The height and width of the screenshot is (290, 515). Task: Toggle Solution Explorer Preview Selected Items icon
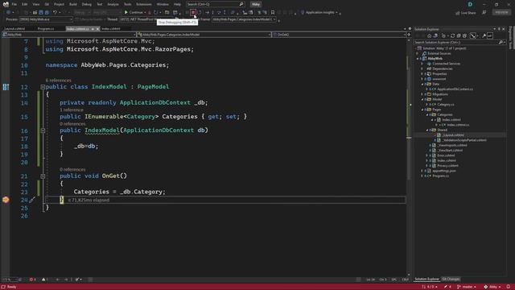490,35
